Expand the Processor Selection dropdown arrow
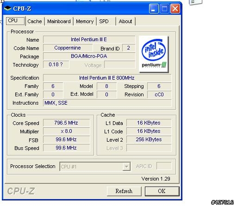 coord(126,167)
